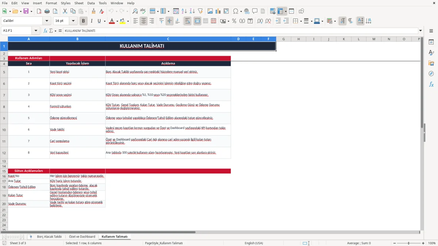
Task: Click the formula input line
Action: tap(240, 31)
